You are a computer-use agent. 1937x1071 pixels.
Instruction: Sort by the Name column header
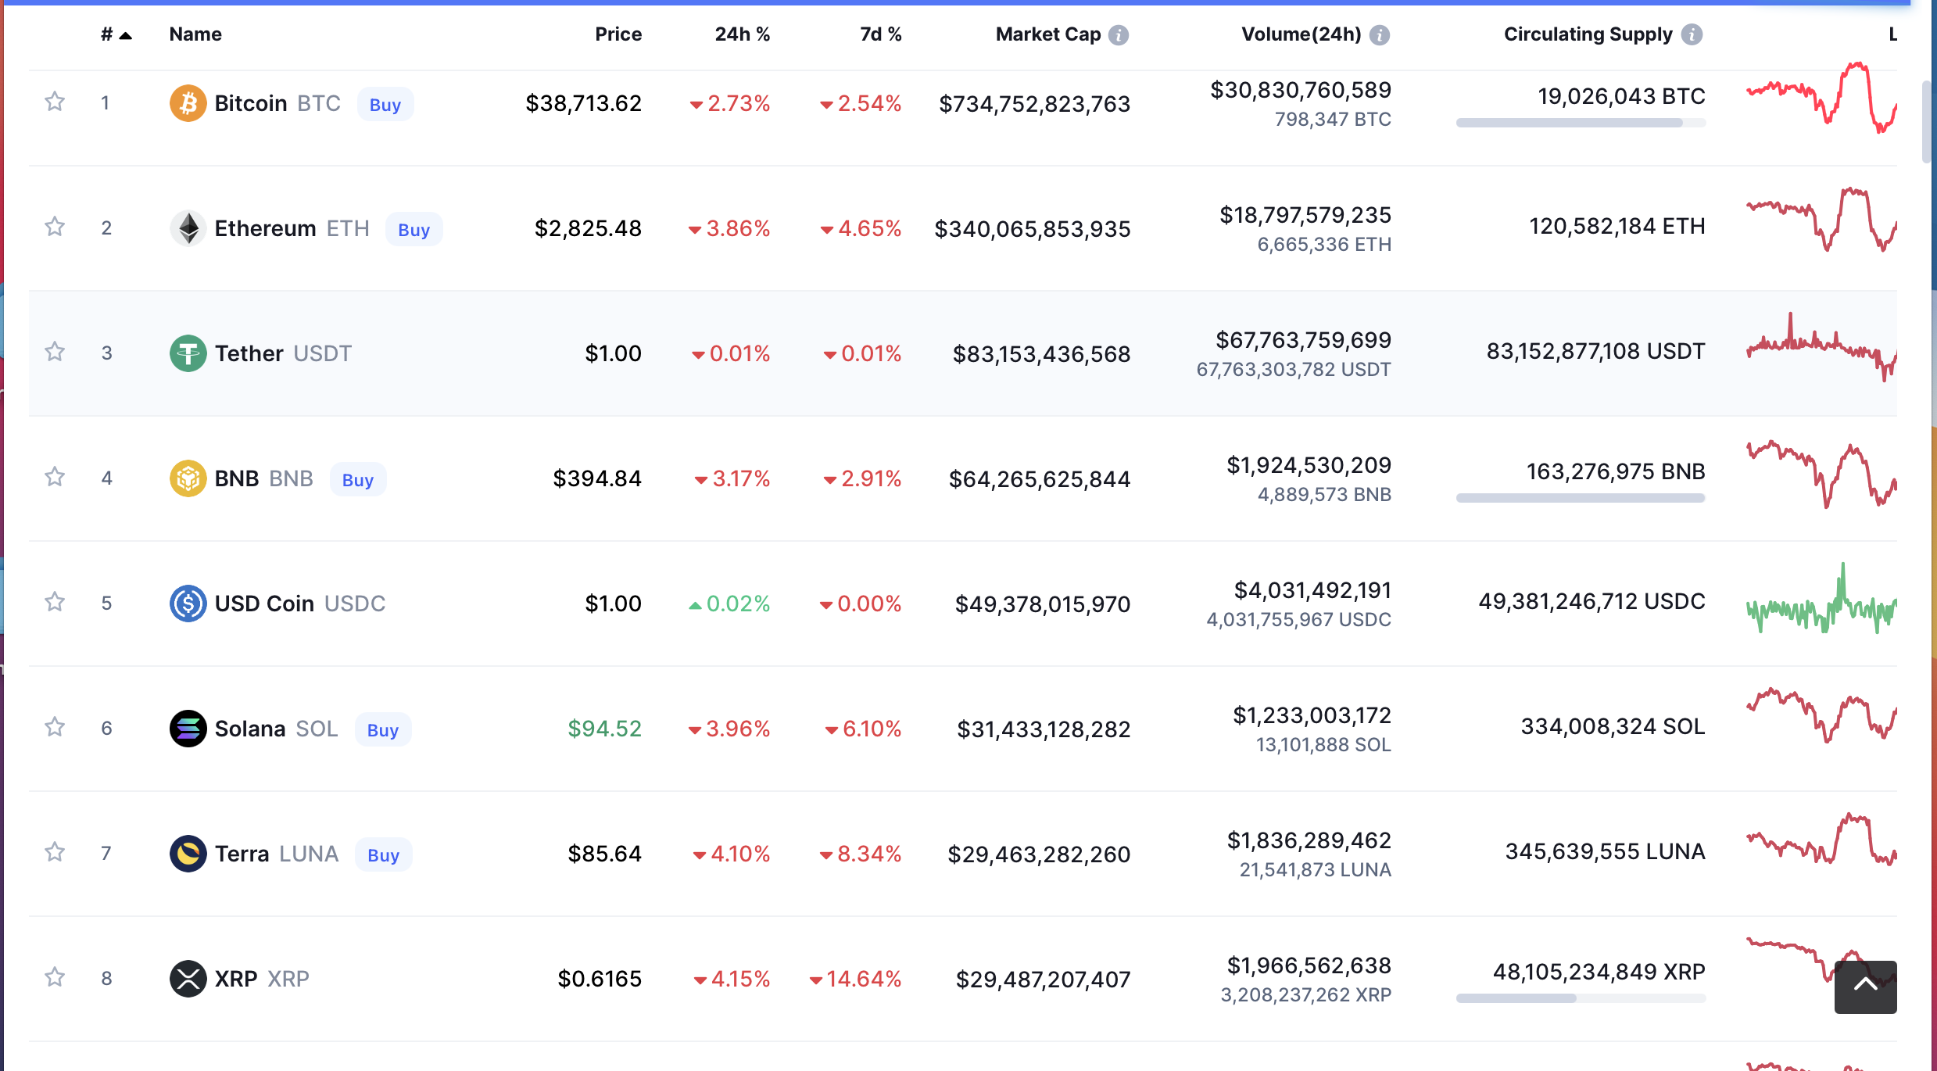pyautogui.click(x=195, y=34)
